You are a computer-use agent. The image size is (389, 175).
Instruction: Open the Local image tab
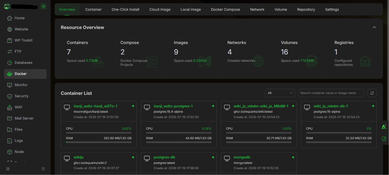(x=191, y=9)
